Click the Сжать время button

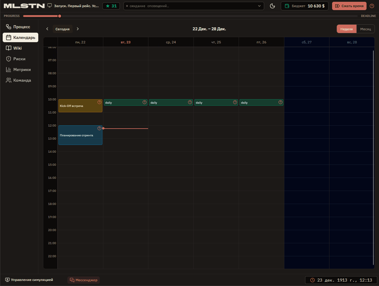point(349,6)
